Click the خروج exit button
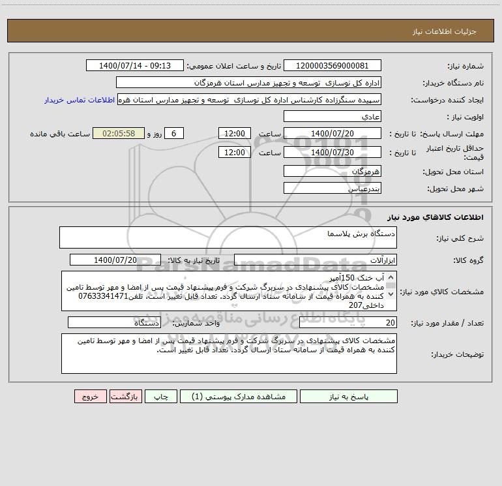 (90, 397)
